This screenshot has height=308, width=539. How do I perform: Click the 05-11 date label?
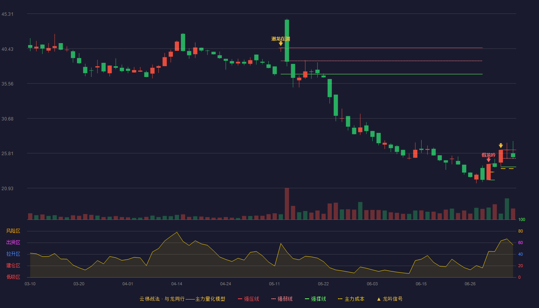[275, 284]
